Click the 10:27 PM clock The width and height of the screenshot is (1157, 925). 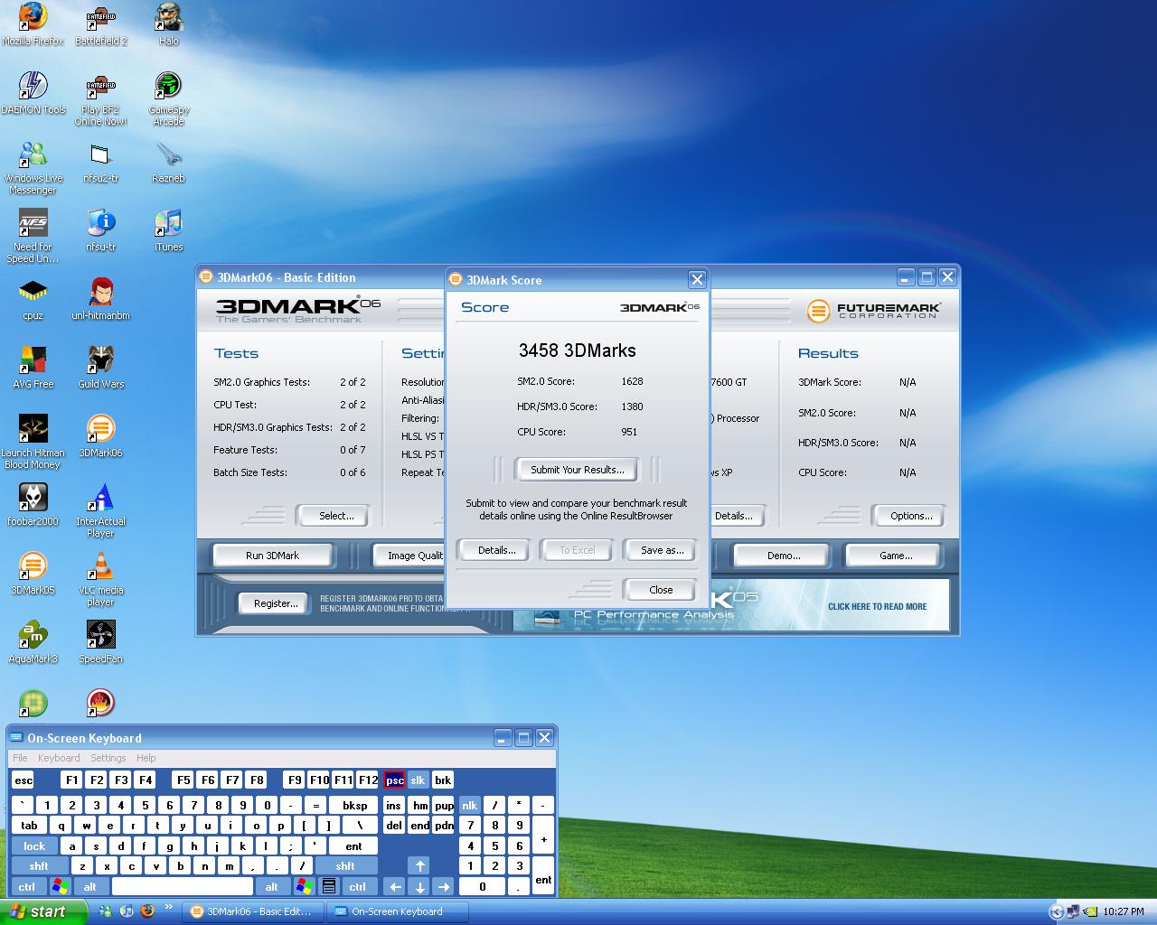[1124, 911]
